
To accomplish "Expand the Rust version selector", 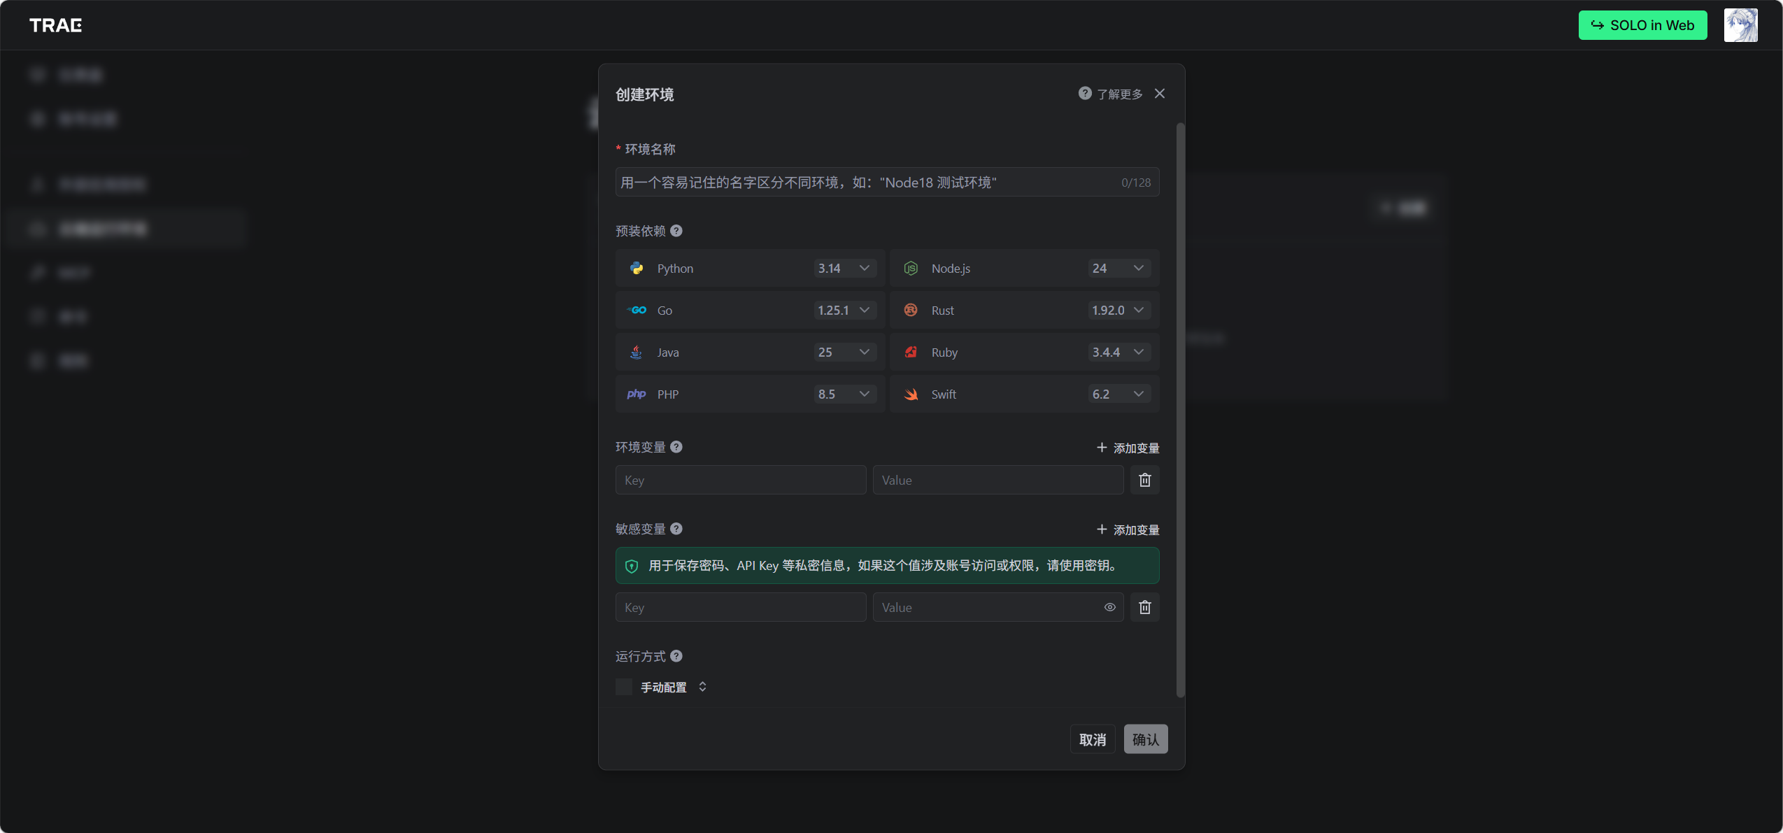I will coord(1118,311).
